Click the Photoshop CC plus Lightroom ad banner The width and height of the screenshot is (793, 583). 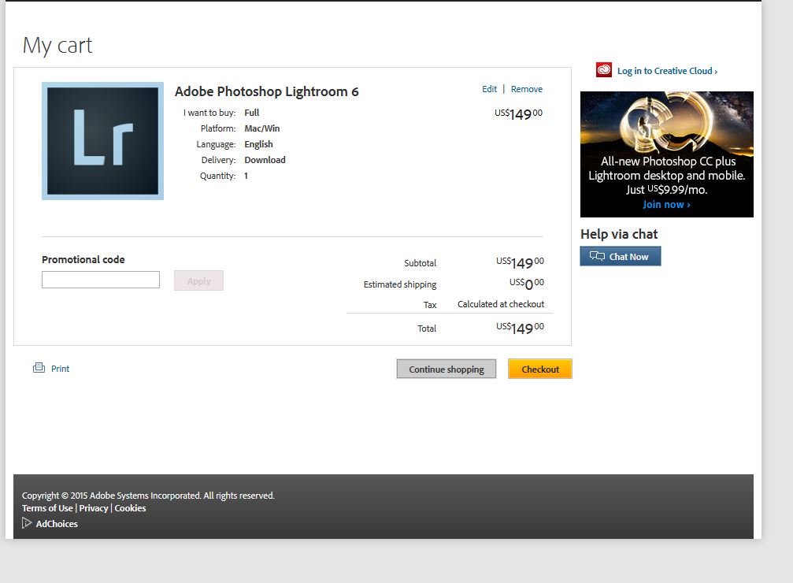pos(666,154)
